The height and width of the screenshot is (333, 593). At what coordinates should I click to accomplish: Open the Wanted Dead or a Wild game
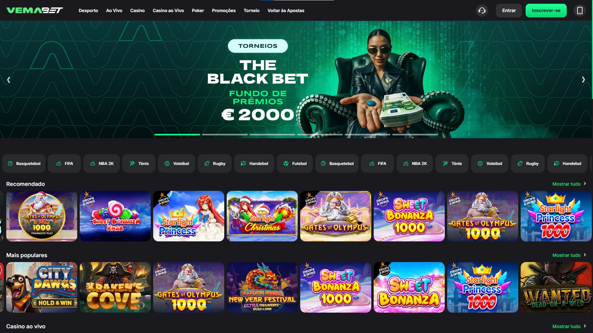[556, 287]
